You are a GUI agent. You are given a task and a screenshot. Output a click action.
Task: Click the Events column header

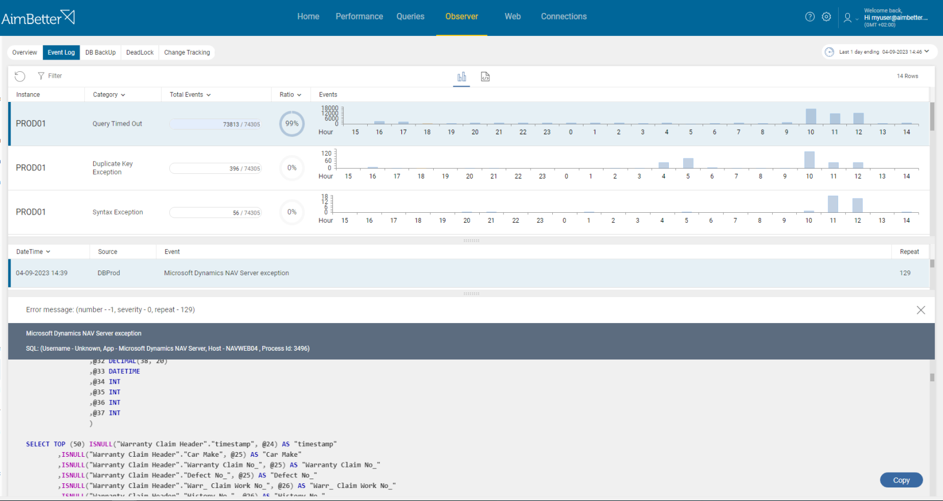coord(328,95)
